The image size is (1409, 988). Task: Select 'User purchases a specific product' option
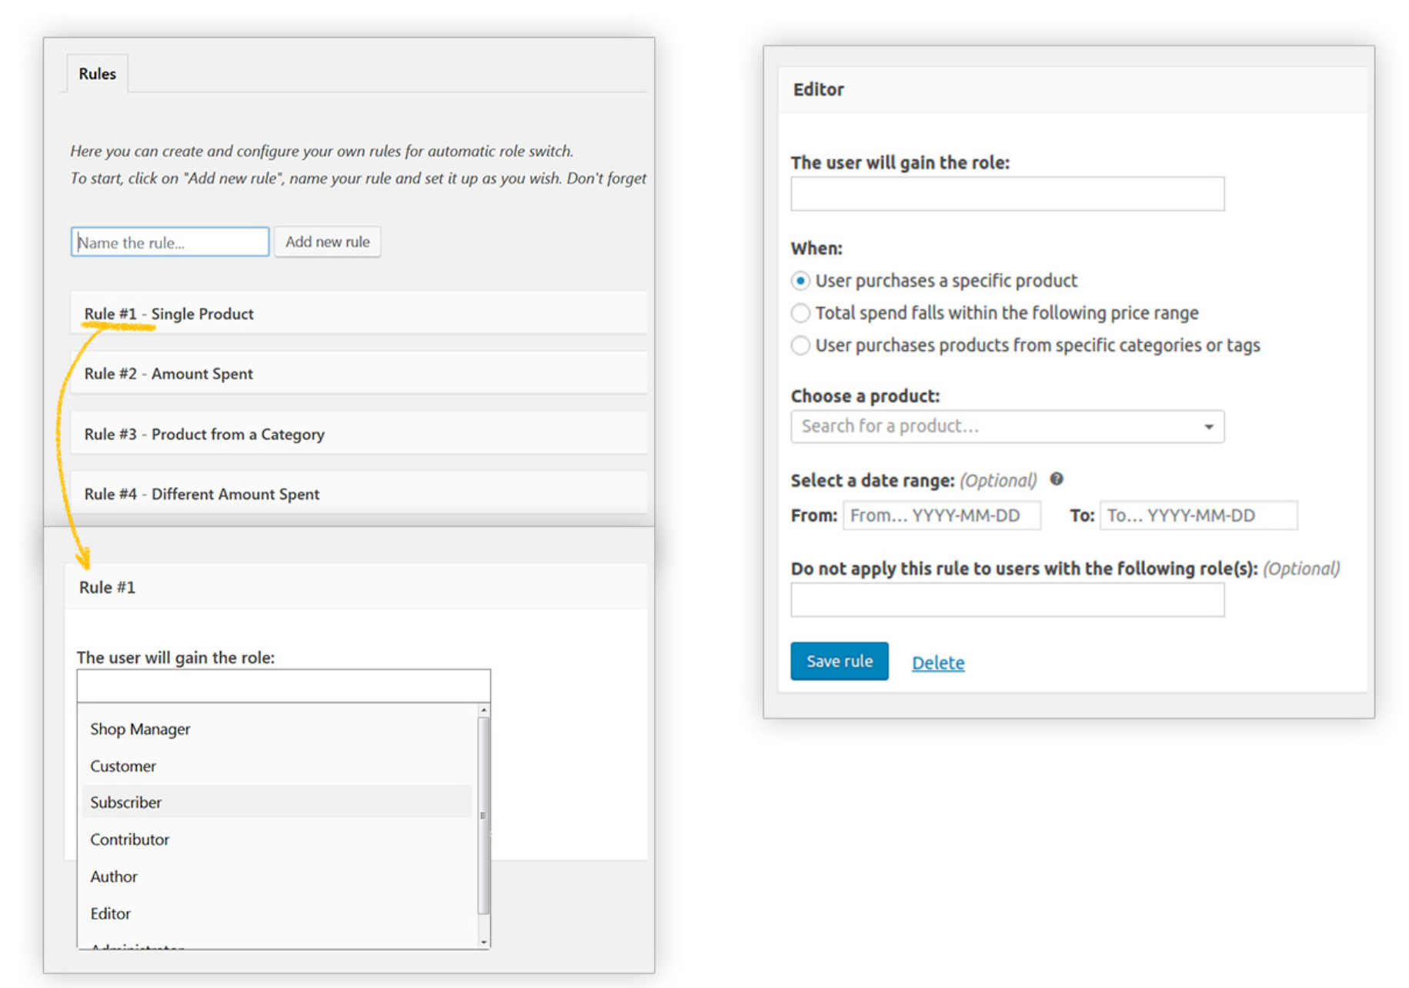coord(800,281)
